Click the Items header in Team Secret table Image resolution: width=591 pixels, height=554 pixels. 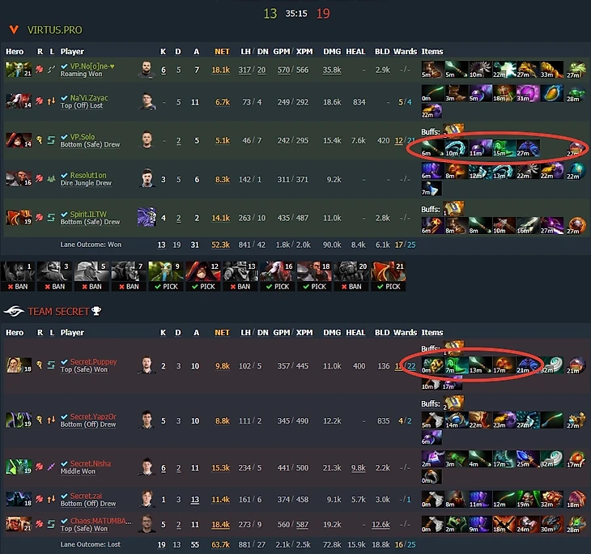coord(432,333)
